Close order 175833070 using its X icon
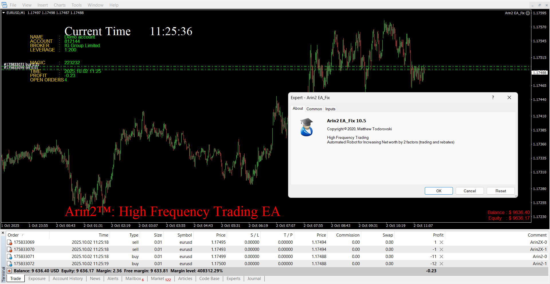This screenshot has width=550, height=284. 441,249
